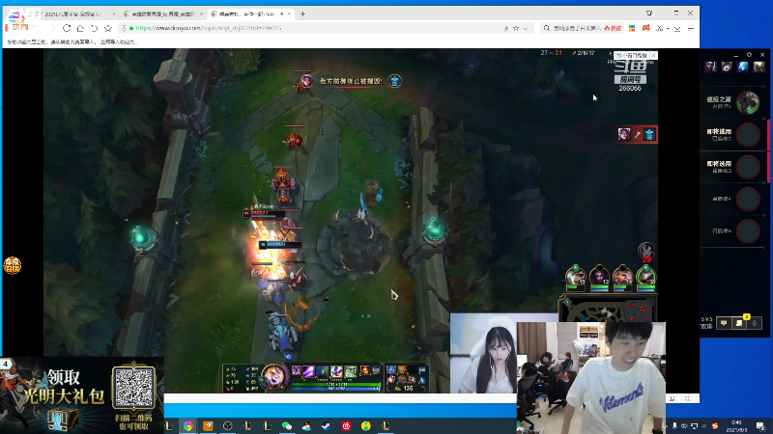Click the player champion portrait in HUD
773x434 pixels.
click(274, 377)
